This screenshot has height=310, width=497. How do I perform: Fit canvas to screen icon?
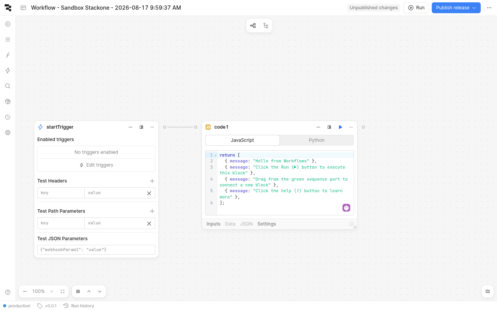[x=63, y=291]
